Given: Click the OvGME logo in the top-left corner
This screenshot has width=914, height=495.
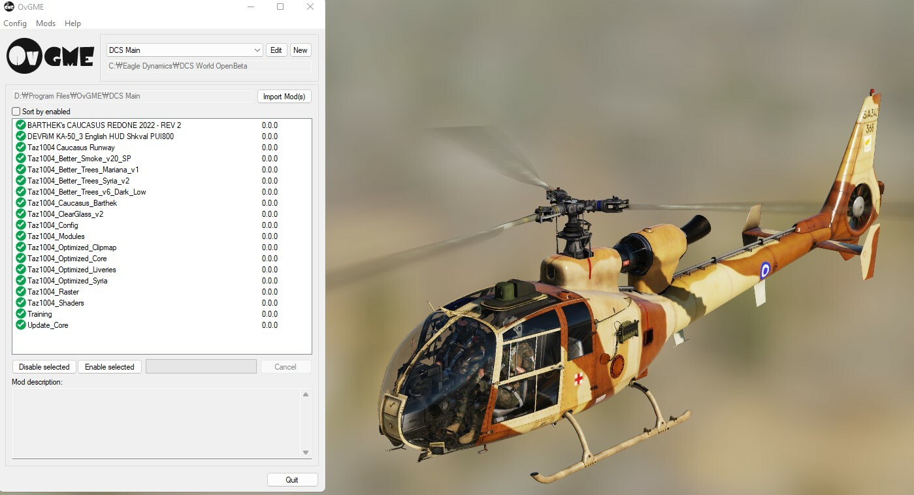Looking at the screenshot, I should click(49, 56).
